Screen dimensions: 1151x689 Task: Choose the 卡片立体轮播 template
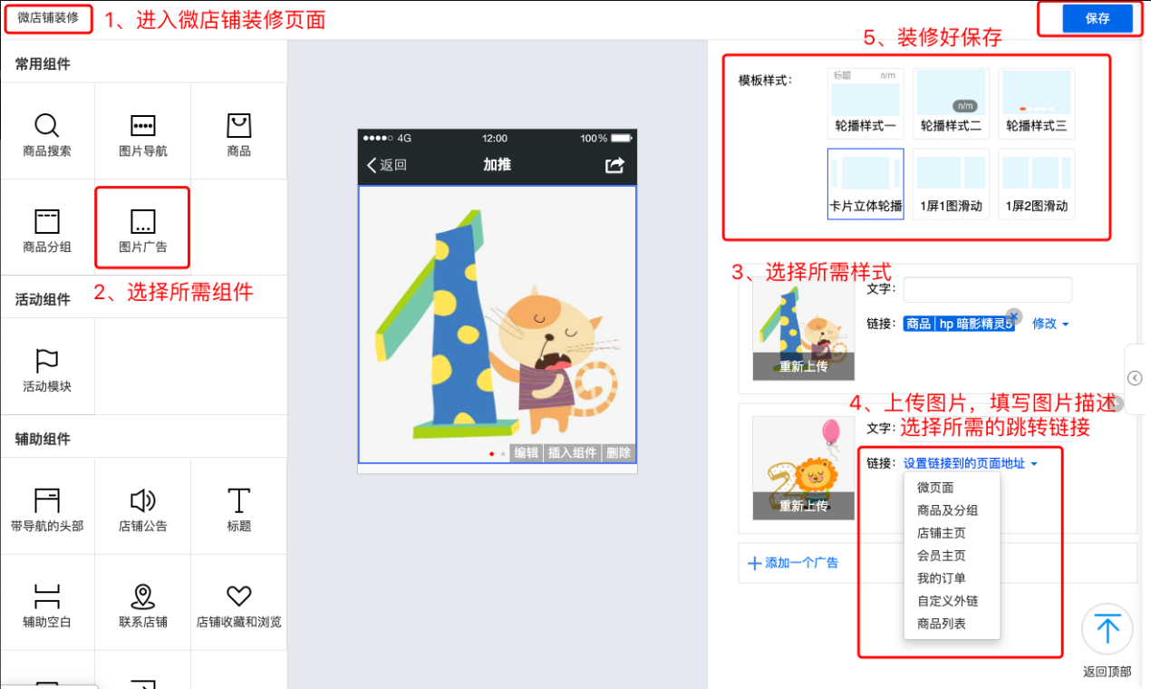tap(866, 183)
